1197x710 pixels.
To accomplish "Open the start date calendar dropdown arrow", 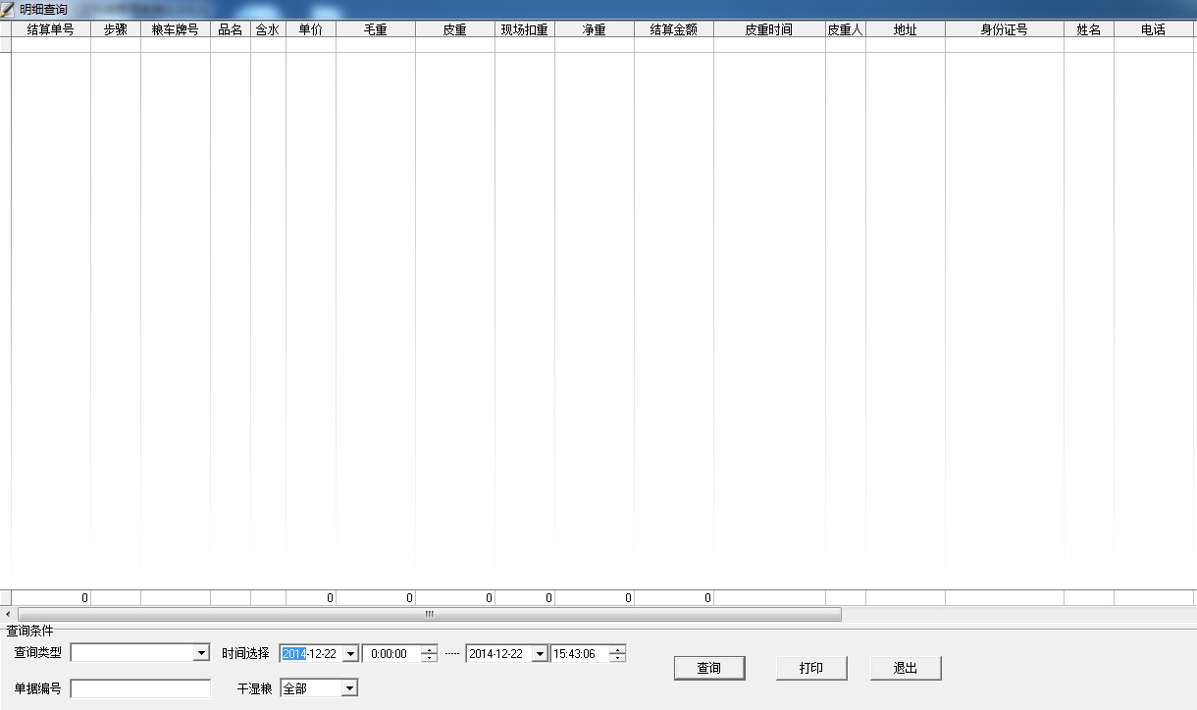I will (x=350, y=654).
